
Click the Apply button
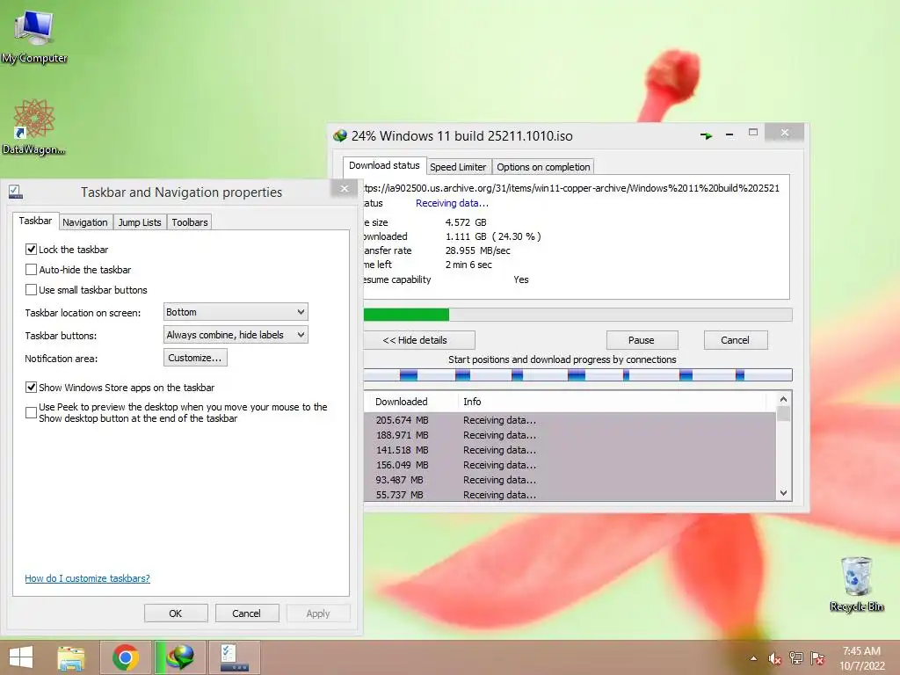click(318, 613)
